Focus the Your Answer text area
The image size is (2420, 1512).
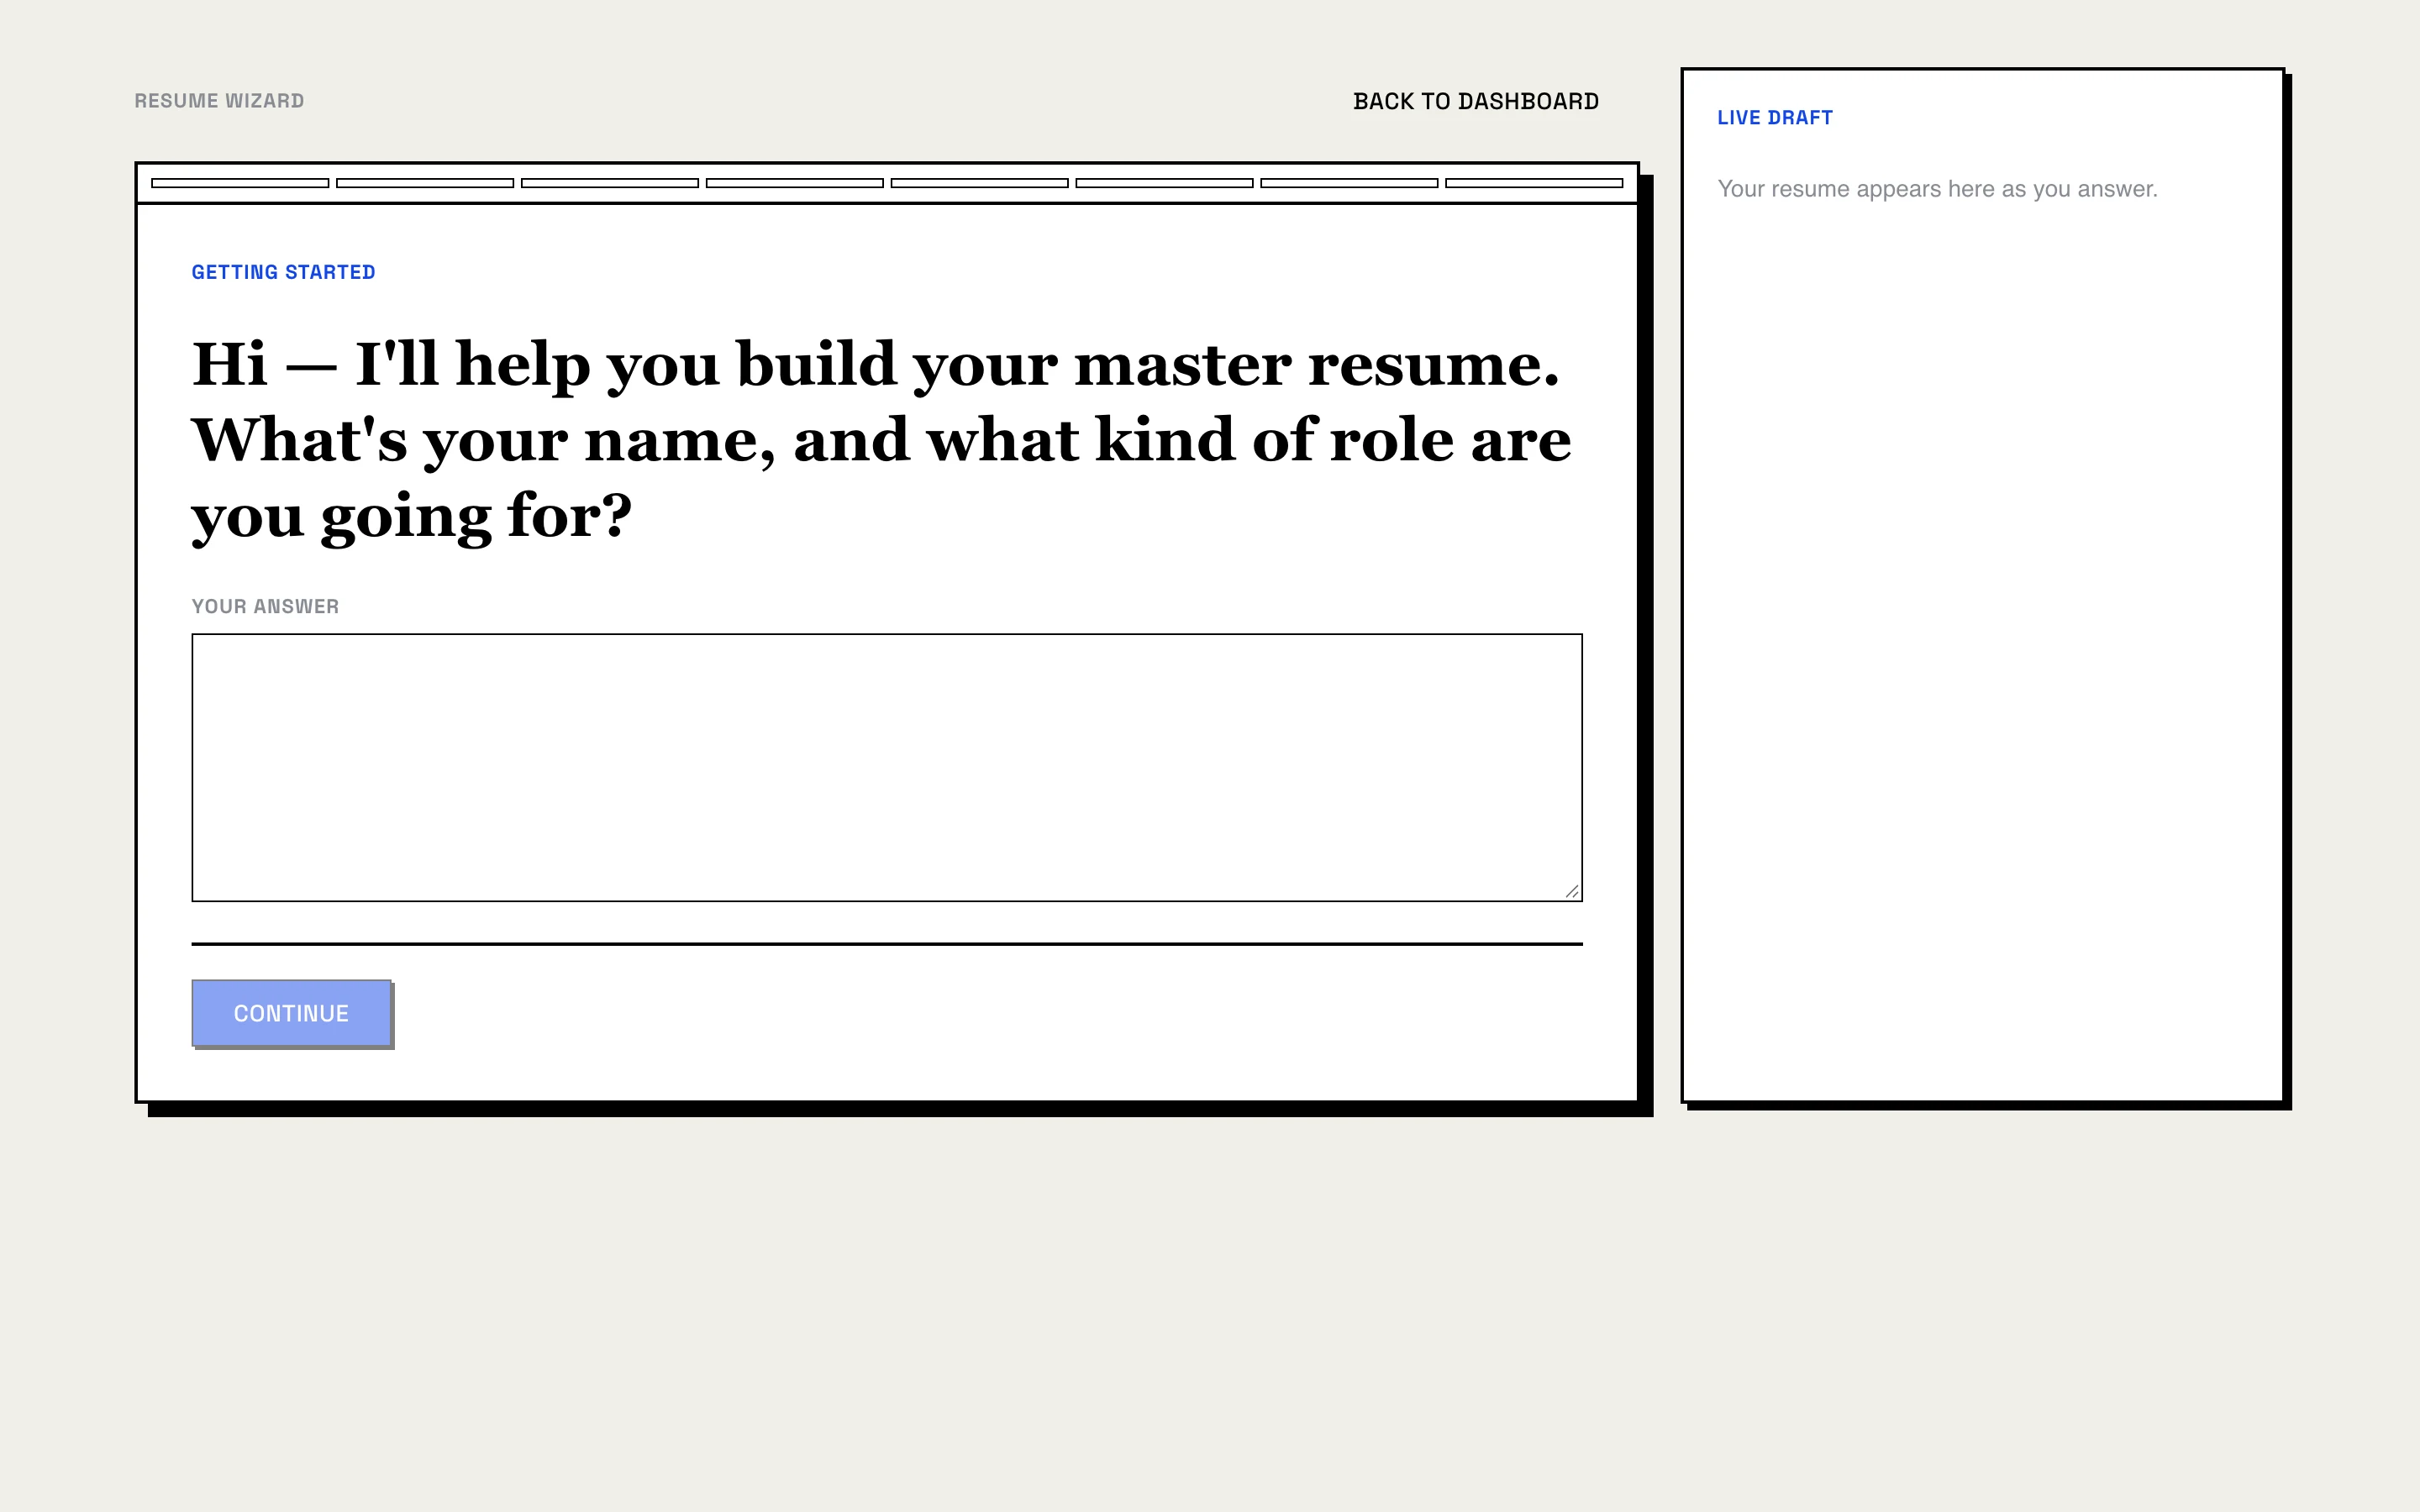coord(887,767)
